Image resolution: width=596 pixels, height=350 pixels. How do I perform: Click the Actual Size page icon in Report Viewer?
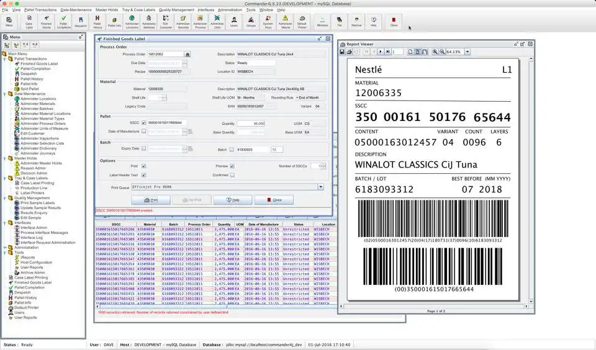pos(410,52)
